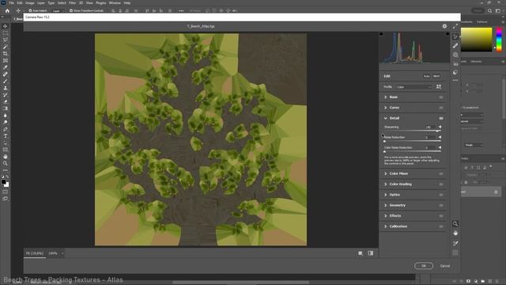Open the Image menu
Screen dimensions: 506x285
coord(30,3)
